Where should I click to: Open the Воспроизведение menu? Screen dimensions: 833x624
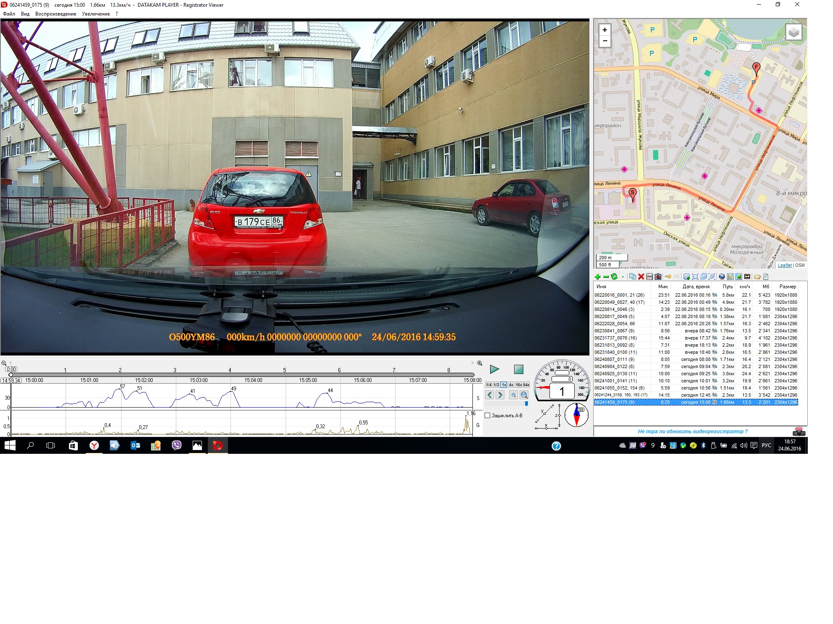(x=56, y=14)
